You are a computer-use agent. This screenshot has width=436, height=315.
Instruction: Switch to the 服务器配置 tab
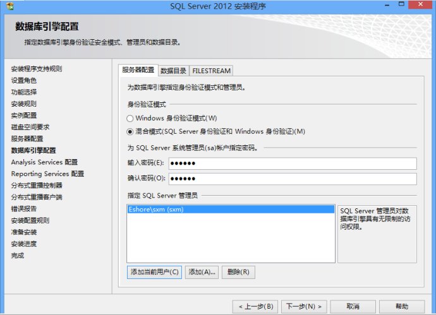[x=138, y=70]
